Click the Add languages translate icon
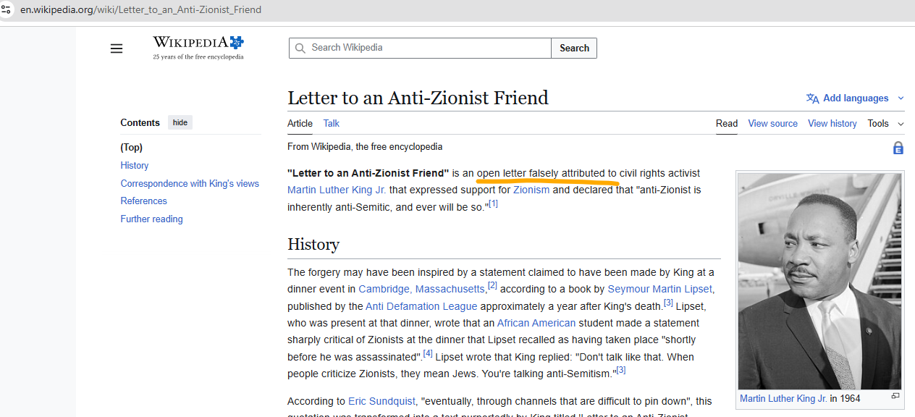The image size is (915, 417). (x=812, y=98)
